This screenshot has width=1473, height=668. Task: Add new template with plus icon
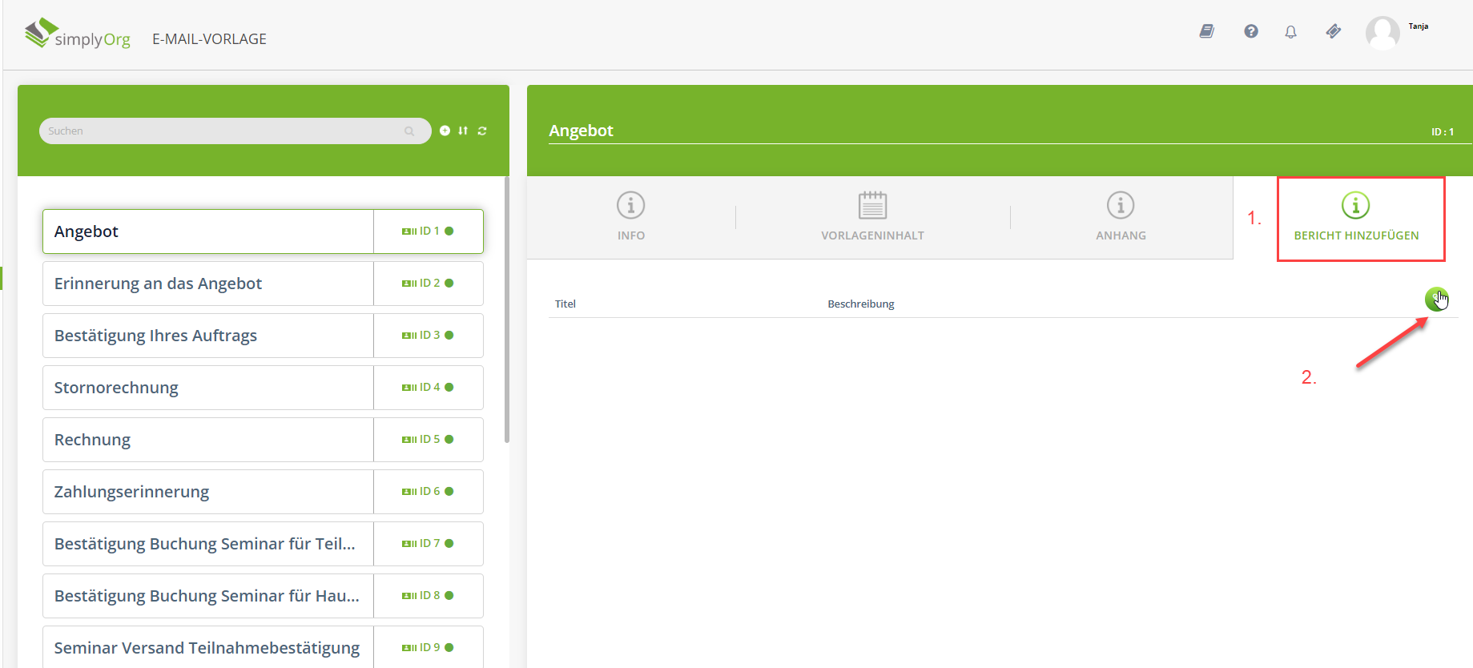(x=445, y=131)
